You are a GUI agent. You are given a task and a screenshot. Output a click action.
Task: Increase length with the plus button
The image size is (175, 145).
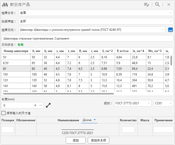tap(35, 105)
